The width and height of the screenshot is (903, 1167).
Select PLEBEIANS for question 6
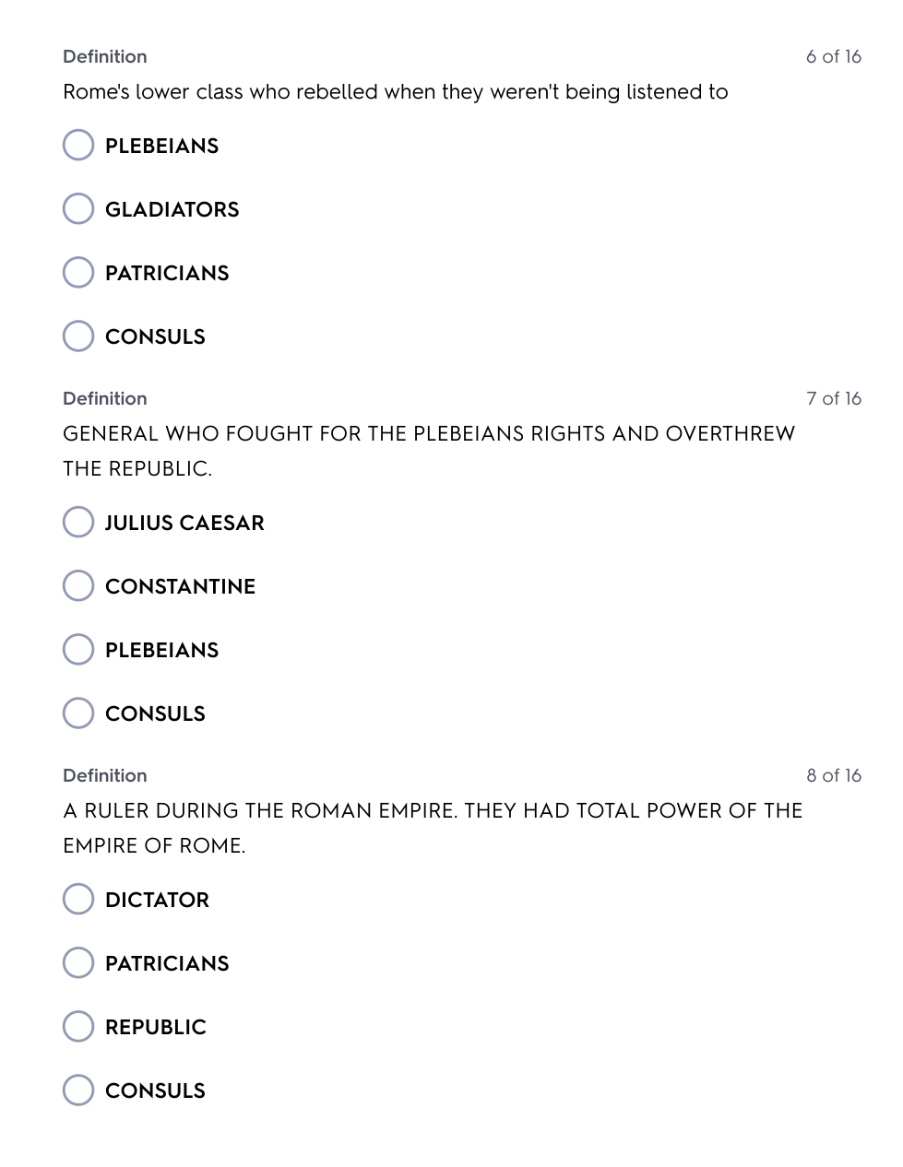pyautogui.click(x=78, y=146)
